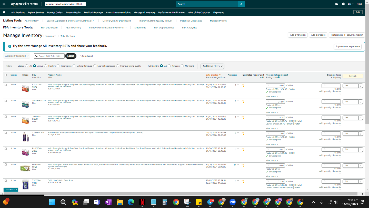This screenshot has height=208, width=369.
Task: Open Telegram from the taskbar
Action: point(210,202)
